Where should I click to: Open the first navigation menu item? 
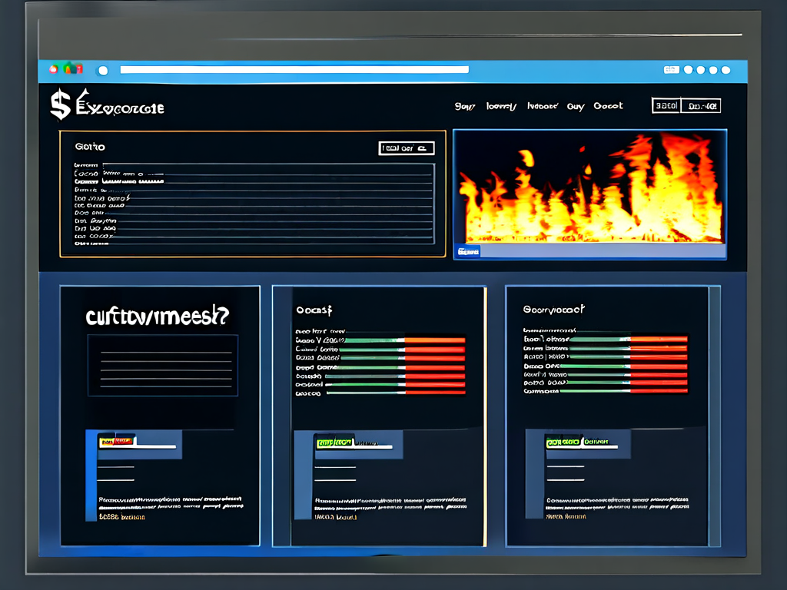pos(465,107)
